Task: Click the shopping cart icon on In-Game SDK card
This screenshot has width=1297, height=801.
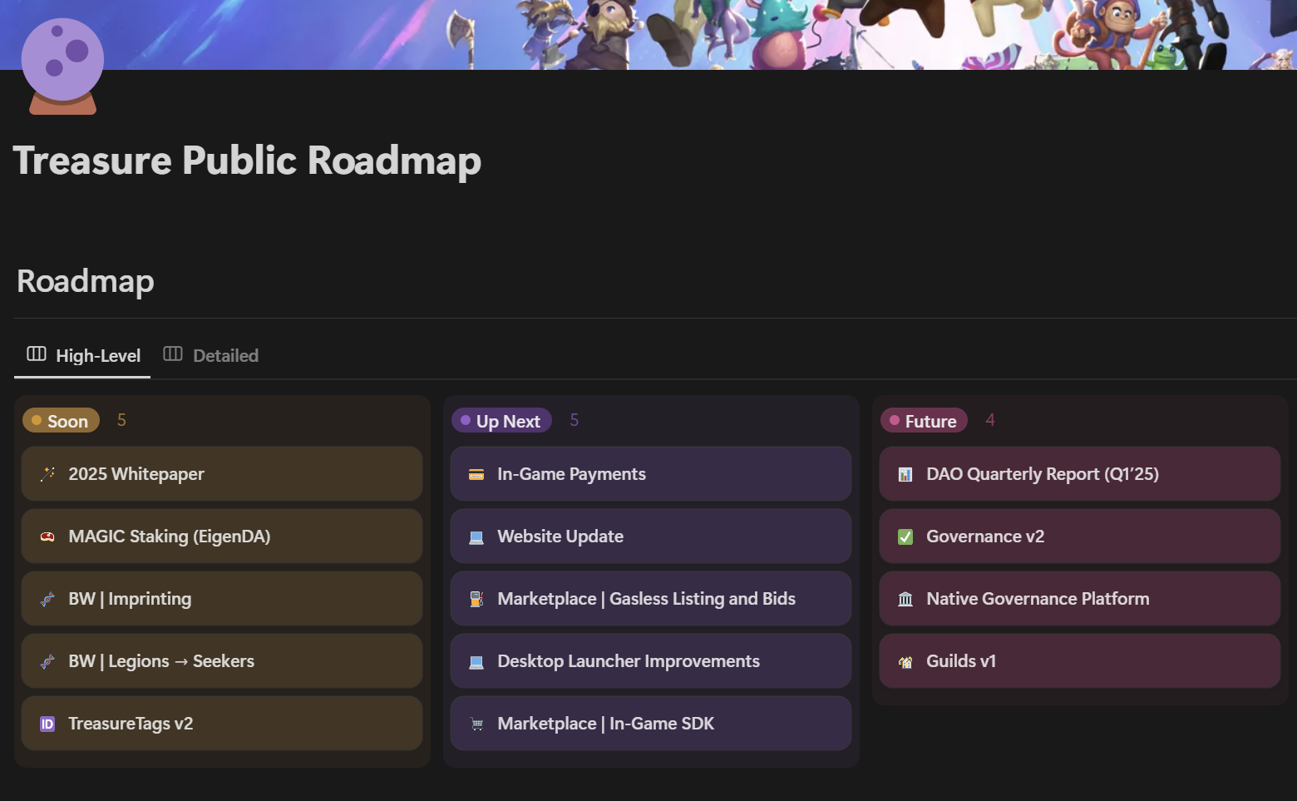Action: click(476, 724)
